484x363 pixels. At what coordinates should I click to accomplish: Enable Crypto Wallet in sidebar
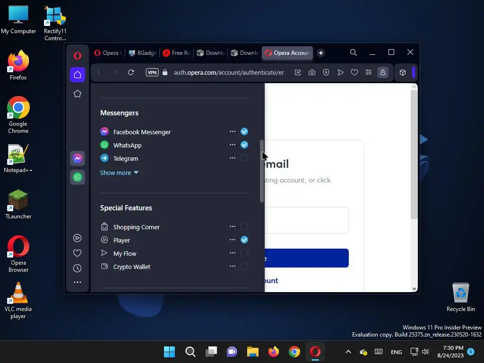click(244, 267)
